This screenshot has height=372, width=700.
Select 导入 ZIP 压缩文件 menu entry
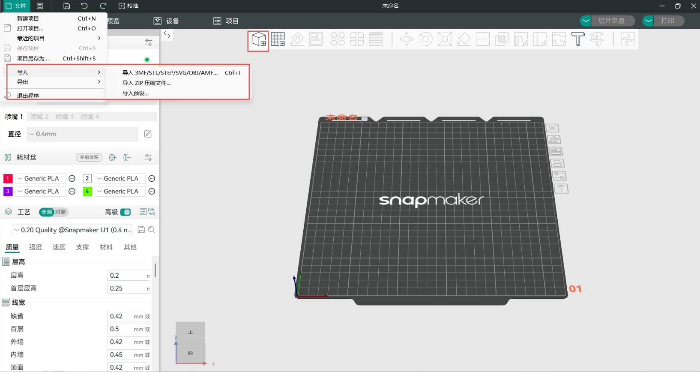tap(147, 83)
